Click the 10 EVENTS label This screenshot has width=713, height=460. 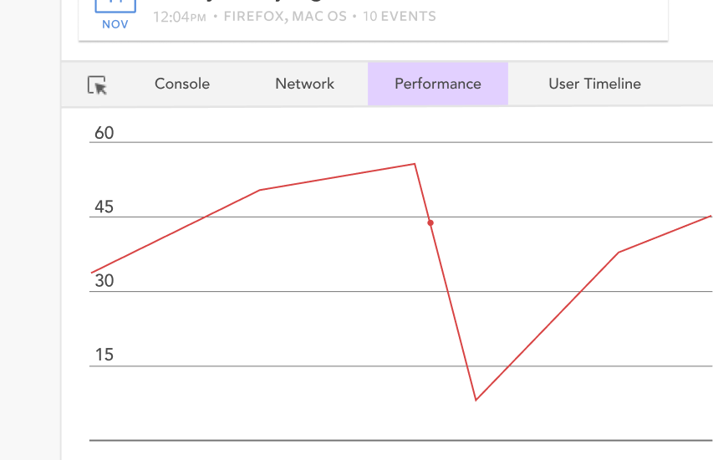click(x=400, y=17)
